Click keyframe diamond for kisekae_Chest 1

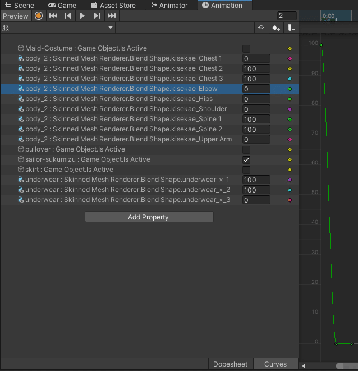[290, 59]
